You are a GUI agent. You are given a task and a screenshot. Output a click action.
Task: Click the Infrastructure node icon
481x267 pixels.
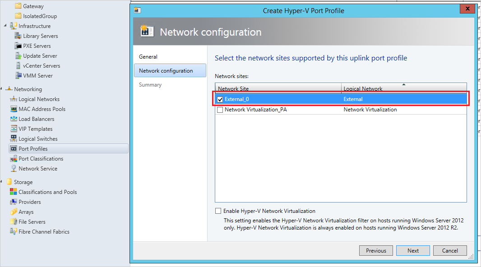(x=13, y=26)
